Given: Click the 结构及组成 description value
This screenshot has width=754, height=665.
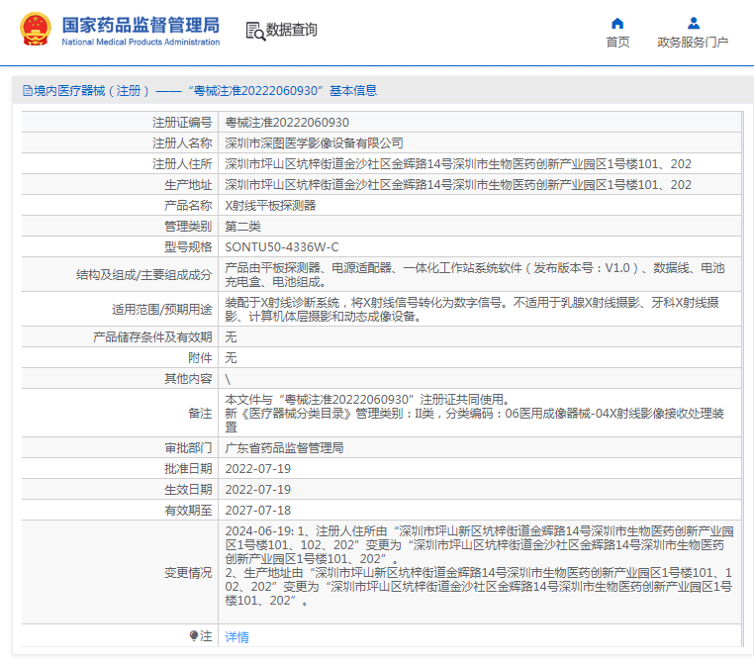Looking at the screenshot, I should click(475, 274).
